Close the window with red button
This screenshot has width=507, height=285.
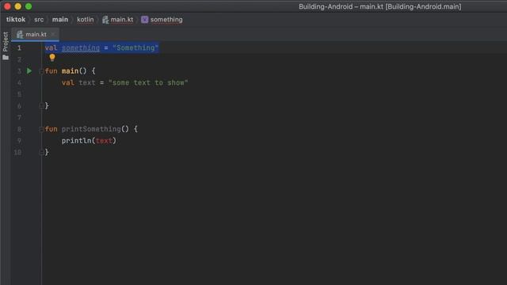[x=7, y=6]
